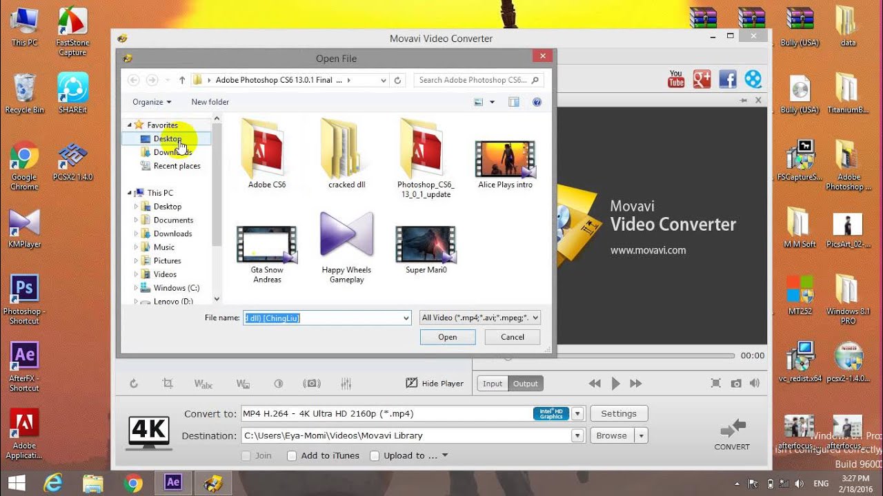Mute the player volume speaker icon
The image size is (883, 496).
(x=755, y=384)
